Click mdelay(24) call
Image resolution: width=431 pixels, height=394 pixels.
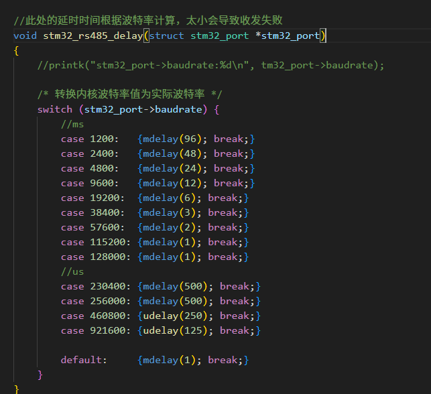coord(173,168)
